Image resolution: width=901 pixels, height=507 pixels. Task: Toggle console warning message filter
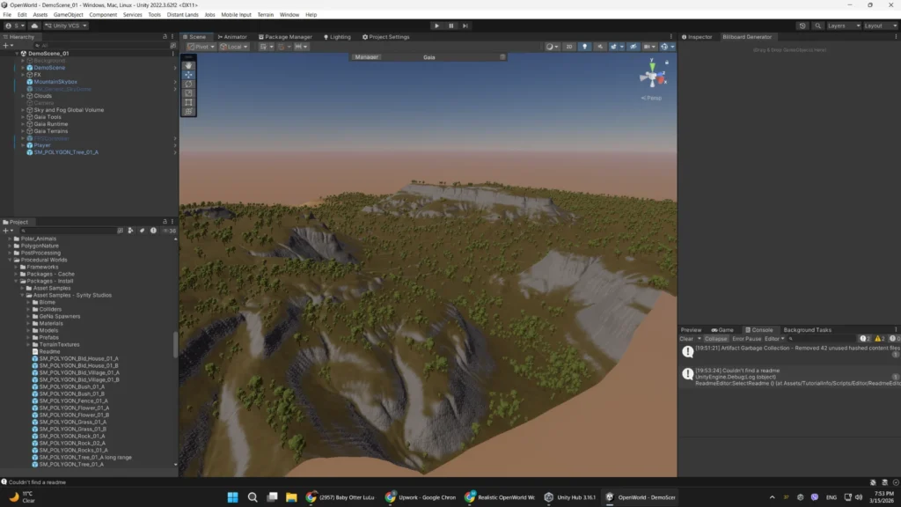tap(879, 339)
